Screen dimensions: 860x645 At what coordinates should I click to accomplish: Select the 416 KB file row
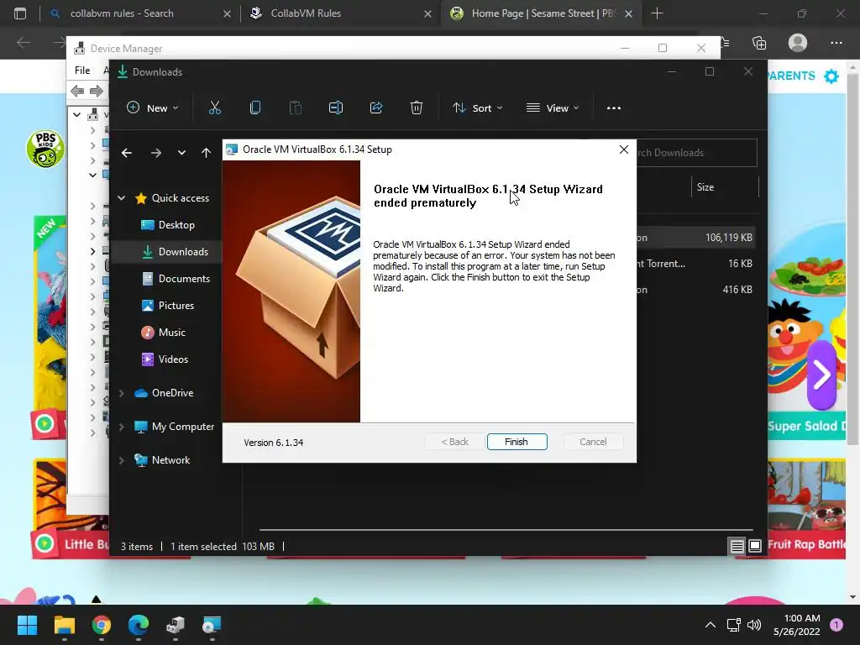click(x=695, y=290)
